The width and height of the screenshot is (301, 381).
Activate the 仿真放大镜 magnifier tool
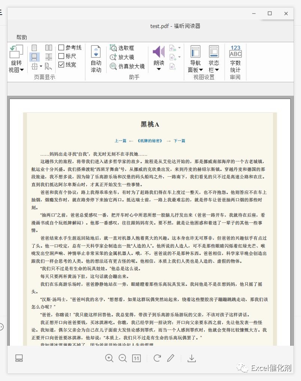[x=127, y=66]
